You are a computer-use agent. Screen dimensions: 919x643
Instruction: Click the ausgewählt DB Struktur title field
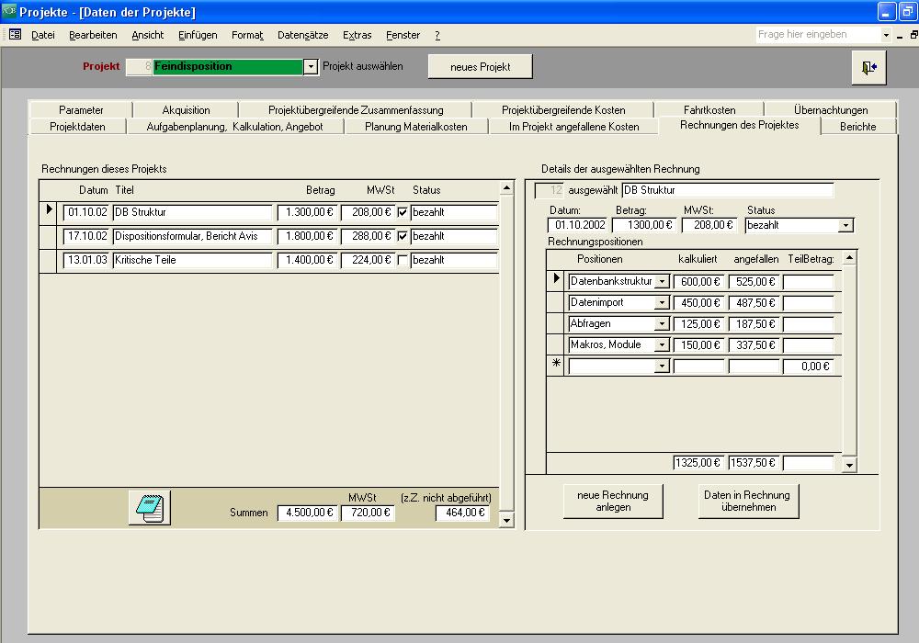727,190
